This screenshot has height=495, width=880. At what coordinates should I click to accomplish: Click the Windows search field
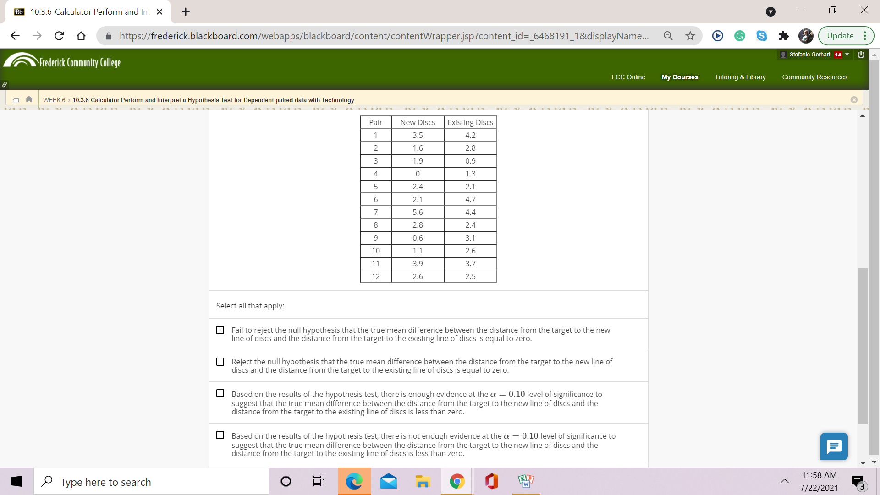(x=151, y=482)
